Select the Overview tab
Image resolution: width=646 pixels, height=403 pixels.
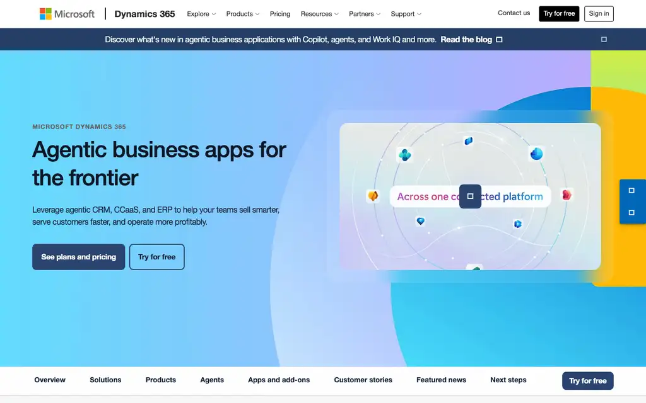click(x=50, y=380)
